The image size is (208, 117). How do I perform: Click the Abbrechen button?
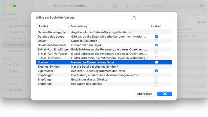[144, 94]
